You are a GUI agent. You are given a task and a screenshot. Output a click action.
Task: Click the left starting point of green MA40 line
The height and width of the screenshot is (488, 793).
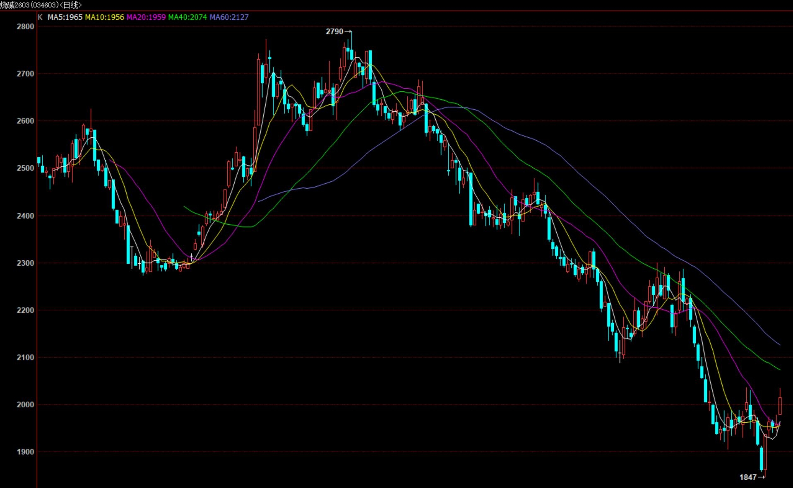[x=184, y=207]
